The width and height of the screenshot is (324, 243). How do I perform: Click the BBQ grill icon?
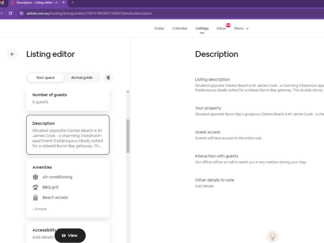coord(35,187)
